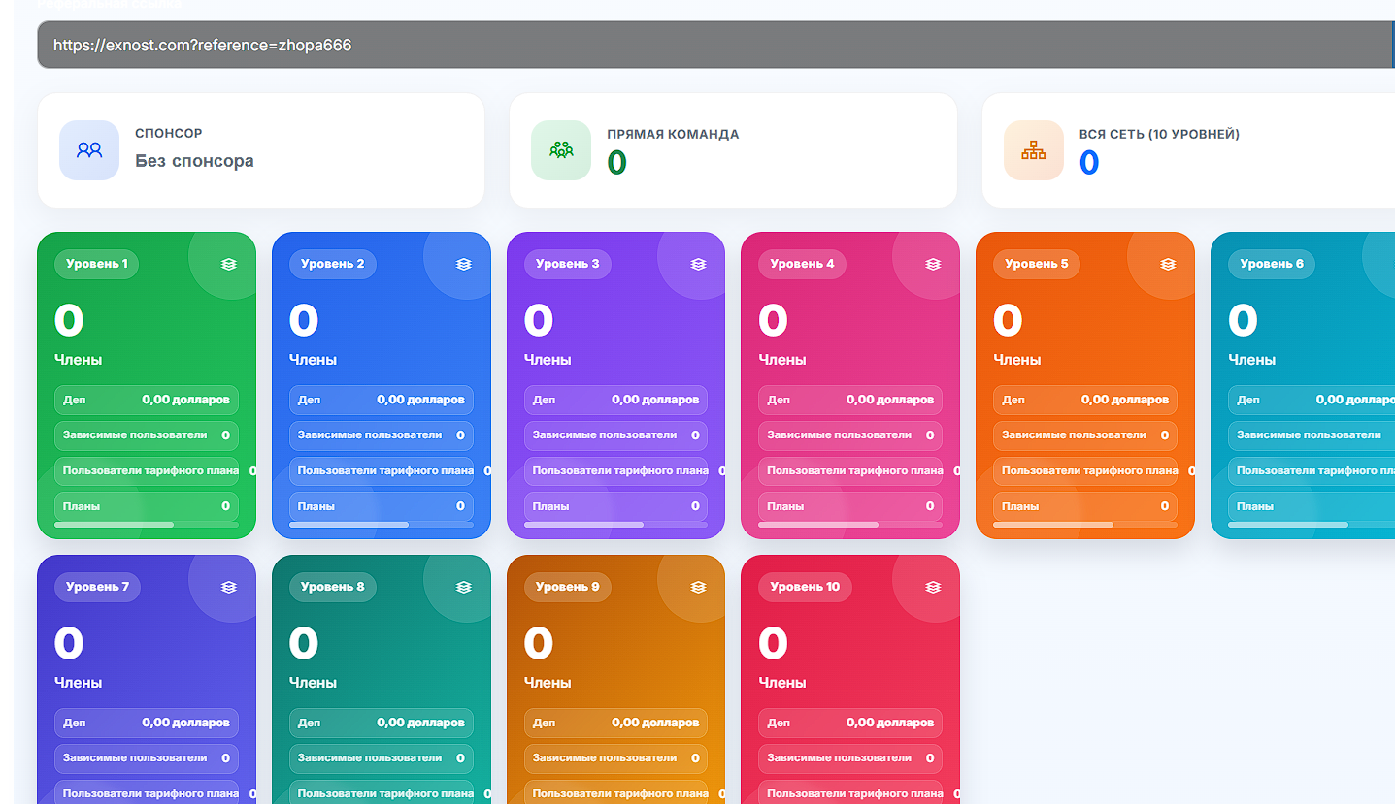The image size is (1395, 804).
Task: Click the "Члены" label in Уровень 7 card
Action: [x=79, y=683]
